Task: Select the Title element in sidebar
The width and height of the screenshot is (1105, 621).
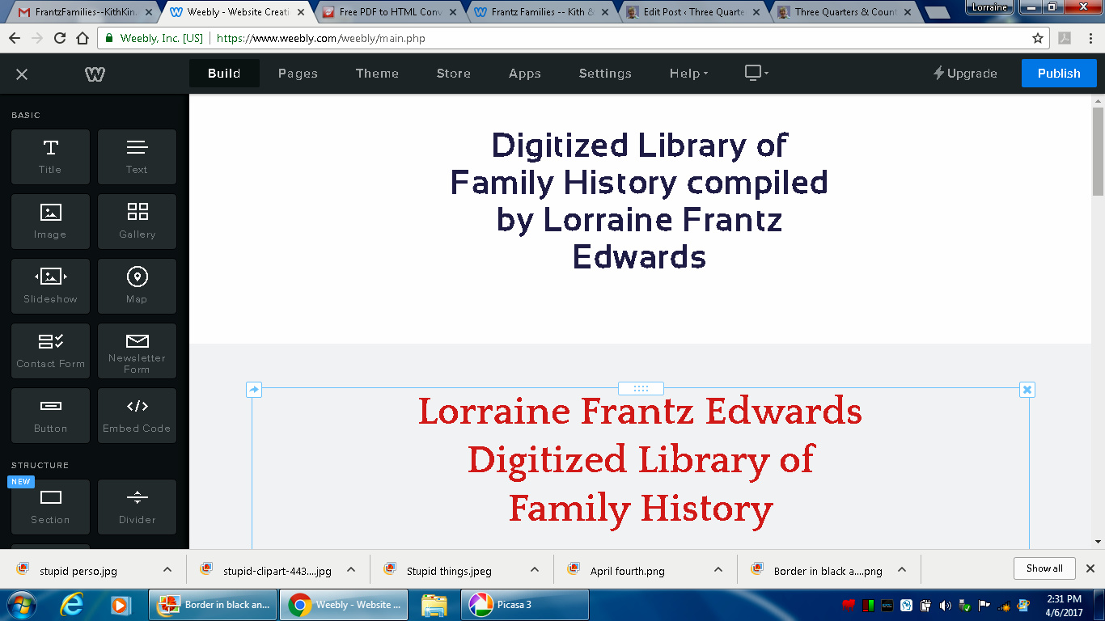Action: 50,157
